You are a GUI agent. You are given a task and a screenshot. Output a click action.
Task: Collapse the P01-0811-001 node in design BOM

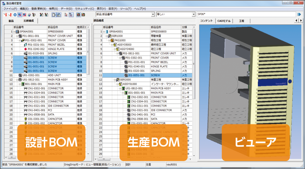pos(17,36)
